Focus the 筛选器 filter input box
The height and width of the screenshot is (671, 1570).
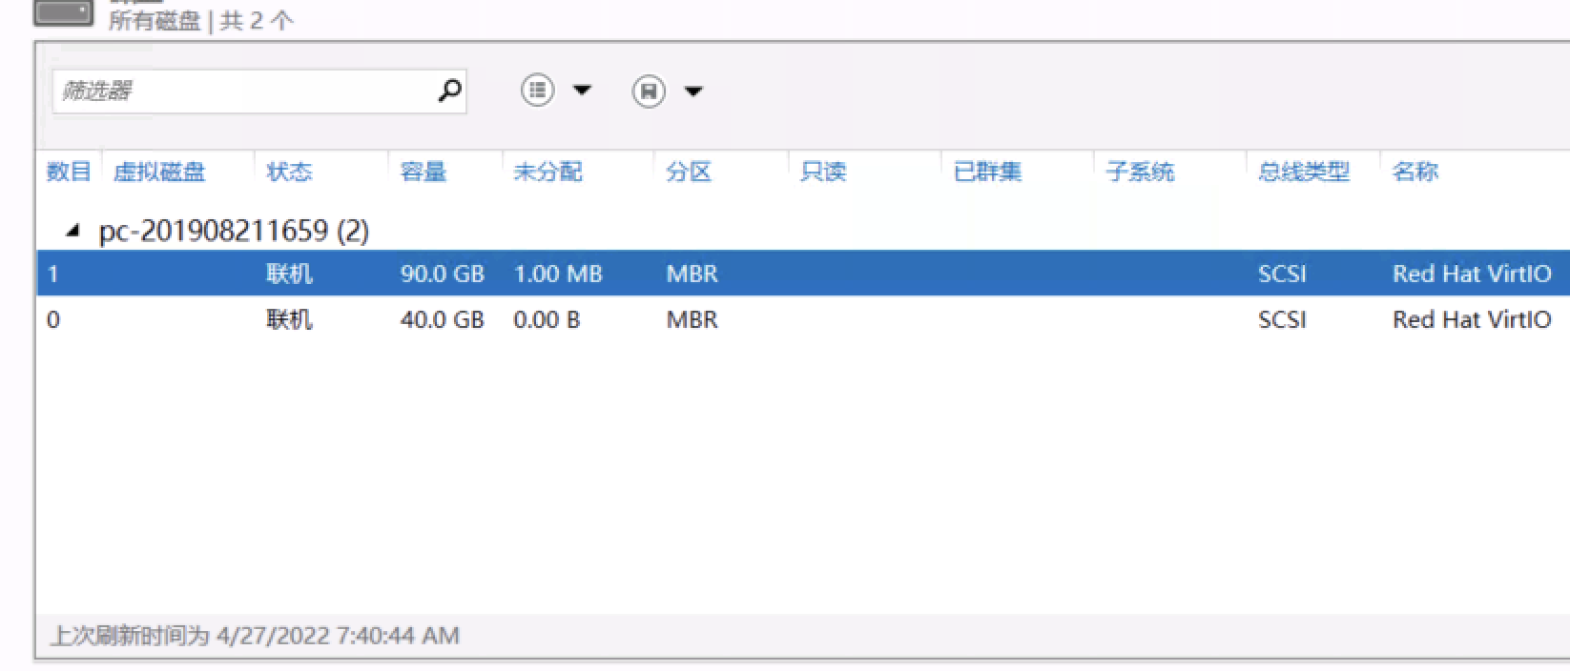click(x=259, y=91)
